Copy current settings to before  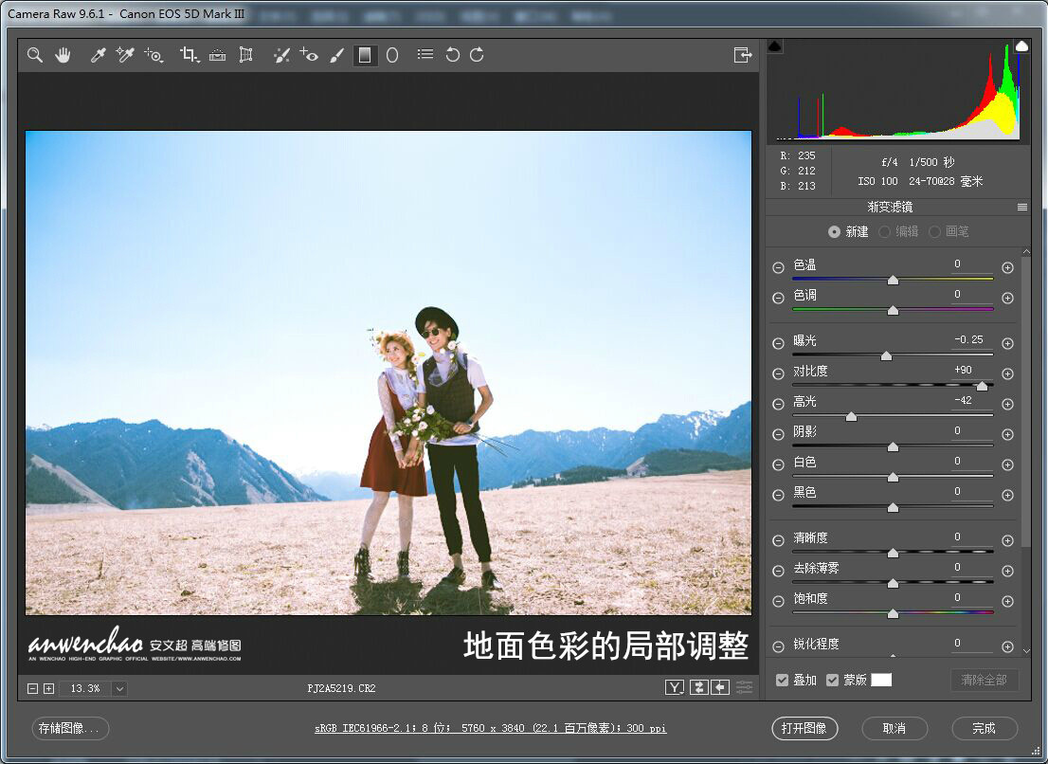click(720, 687)
